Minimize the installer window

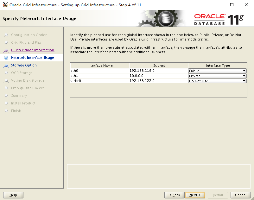(x=218, y=5)
